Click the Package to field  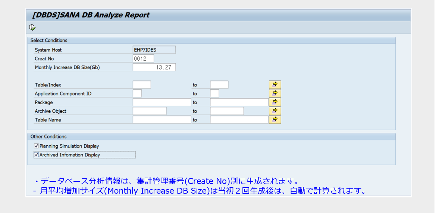(239, 102)
